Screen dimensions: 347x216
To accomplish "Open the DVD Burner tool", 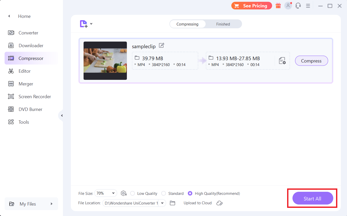I will click(x=30, y=109).
